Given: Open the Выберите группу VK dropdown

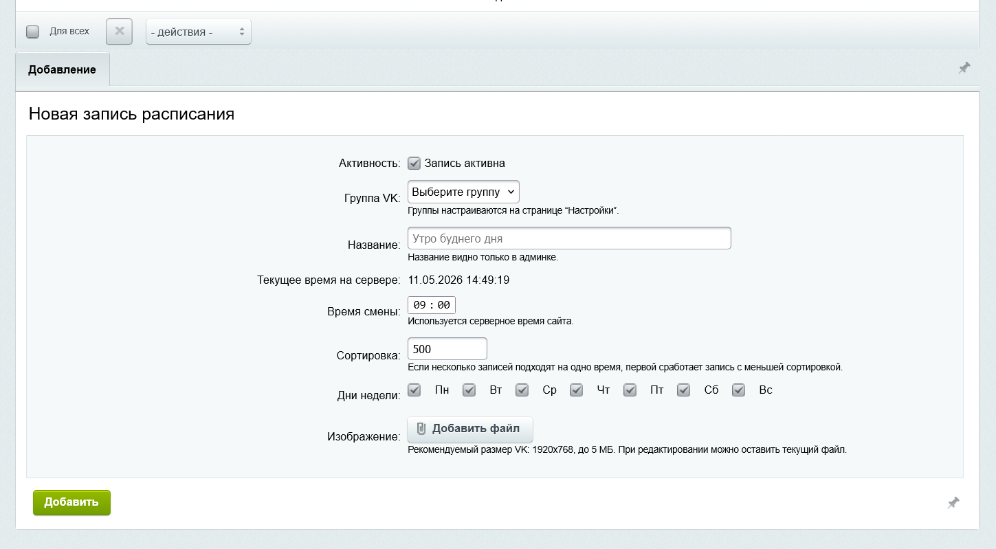Looking at the screenshot, I should tap(463, 192).
